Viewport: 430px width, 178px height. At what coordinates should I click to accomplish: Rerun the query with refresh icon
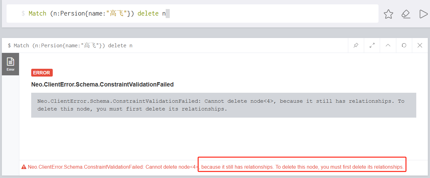pyautogui.click(x=404, y=45)
